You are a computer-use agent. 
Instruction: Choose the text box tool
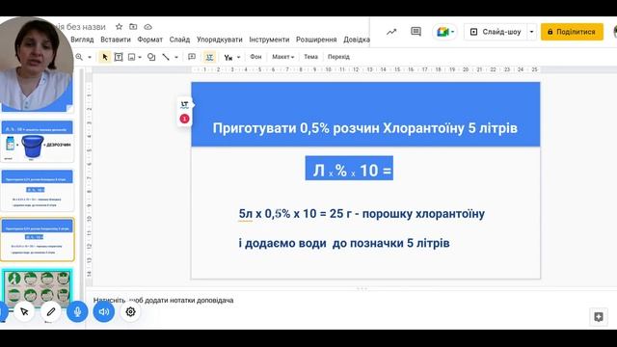pyautogui.click(x=119, y=57)
